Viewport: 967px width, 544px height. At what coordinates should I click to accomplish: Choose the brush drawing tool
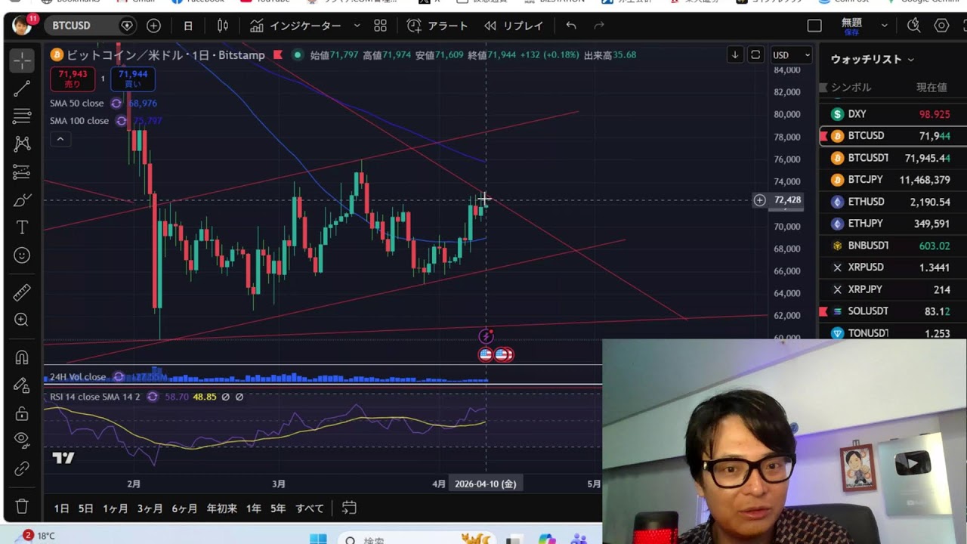pos(22,200)
